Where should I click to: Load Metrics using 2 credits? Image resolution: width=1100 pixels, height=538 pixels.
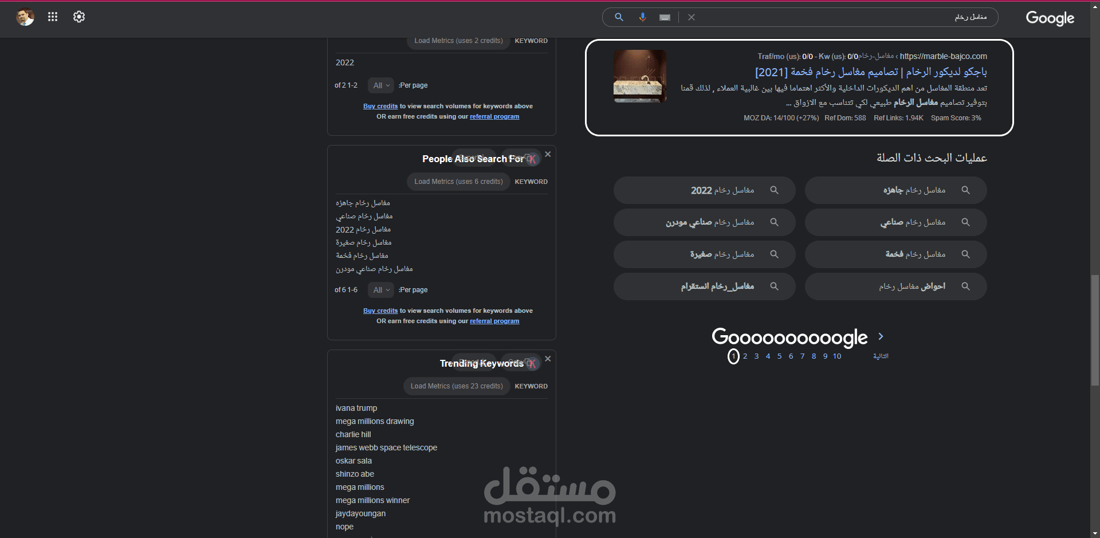[x=458, y=41]
